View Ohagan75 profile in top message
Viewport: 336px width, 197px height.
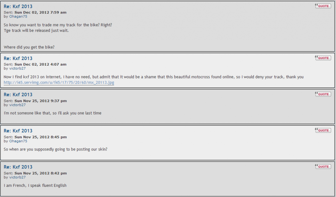point(18,16)
